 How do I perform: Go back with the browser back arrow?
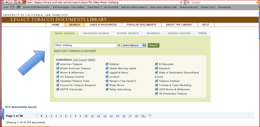click(x=6, y=2)
